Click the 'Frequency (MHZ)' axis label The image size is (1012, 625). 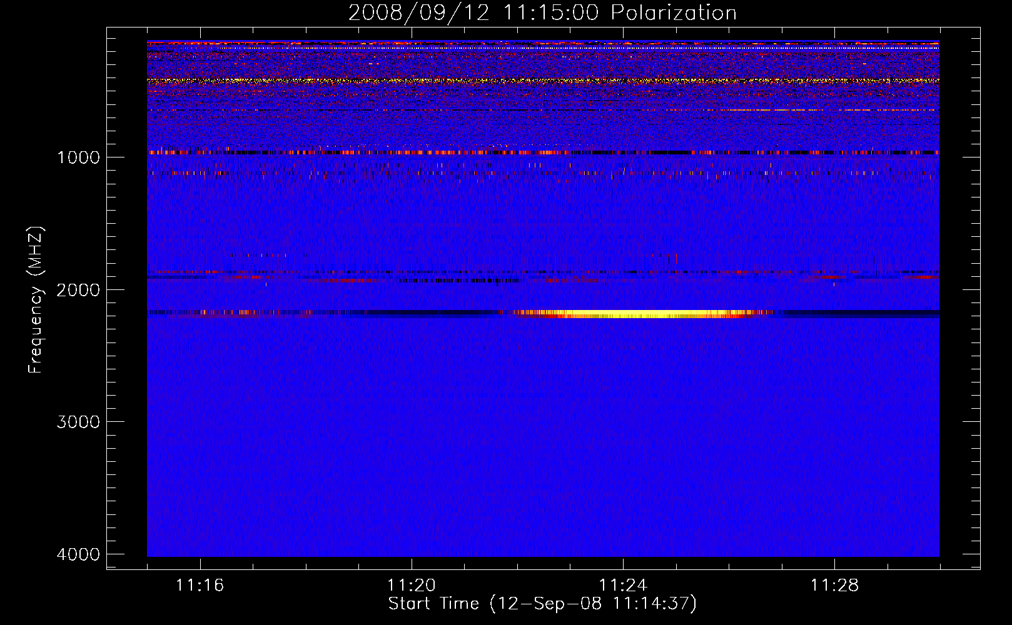click(x=36, y=300)
